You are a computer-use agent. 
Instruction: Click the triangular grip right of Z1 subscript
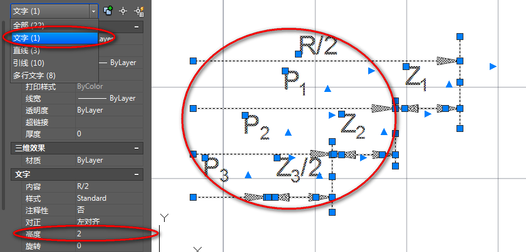(449, 84)
